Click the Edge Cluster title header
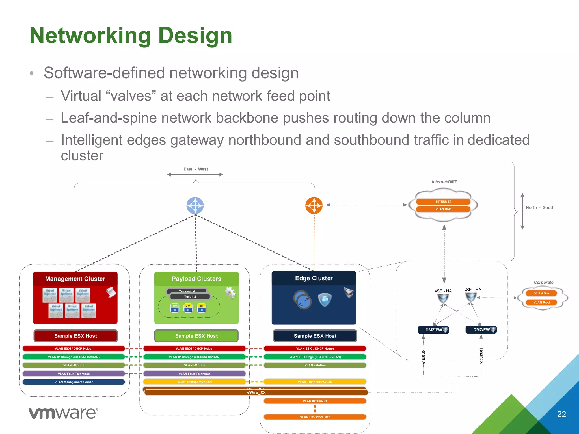This screenshot has width=579, height=434. click(314, 278)
